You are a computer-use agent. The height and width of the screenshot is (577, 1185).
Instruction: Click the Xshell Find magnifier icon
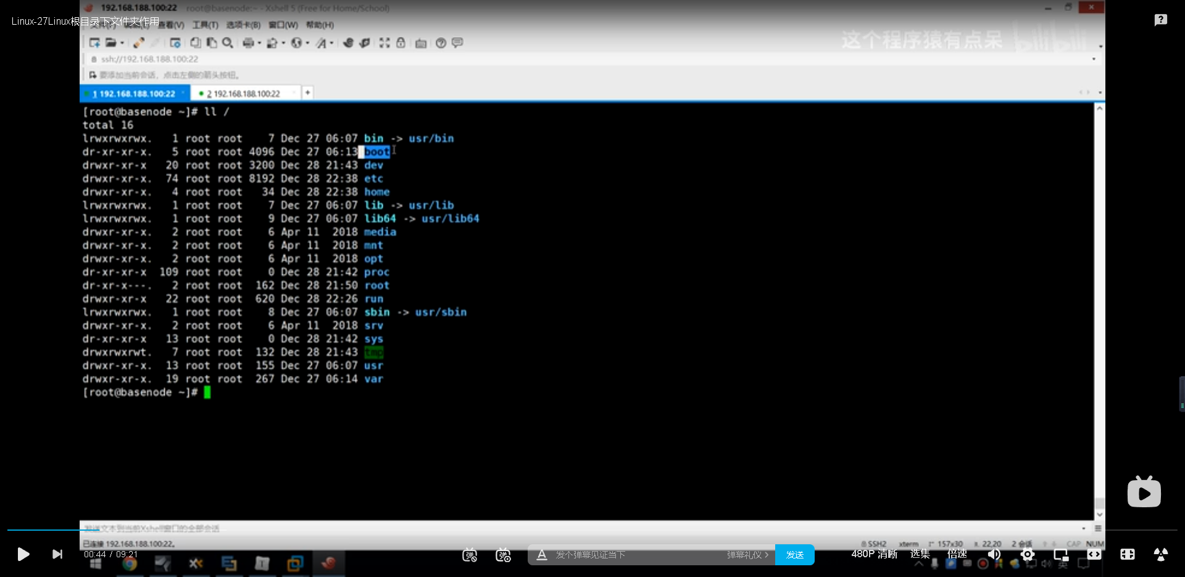(x=228, y=43)
